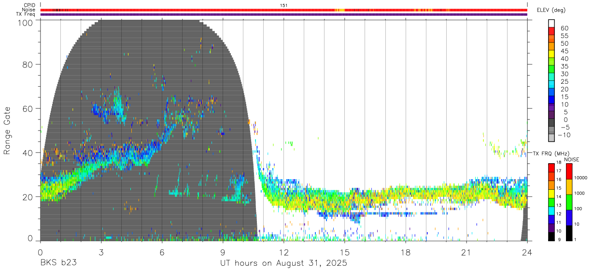Click the 'TX FRQ (MHz)' legend title

point(552,153)
